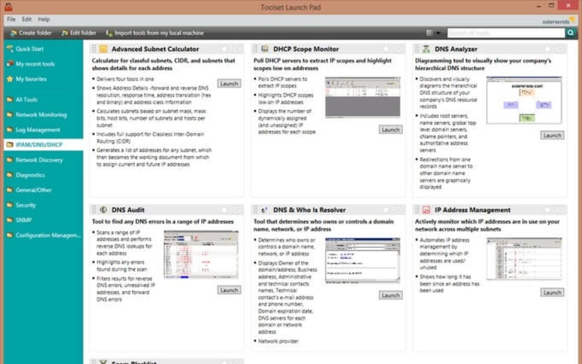The image size is (582, 364).
Task: Open the File menu
Action: tap(10, 19)
